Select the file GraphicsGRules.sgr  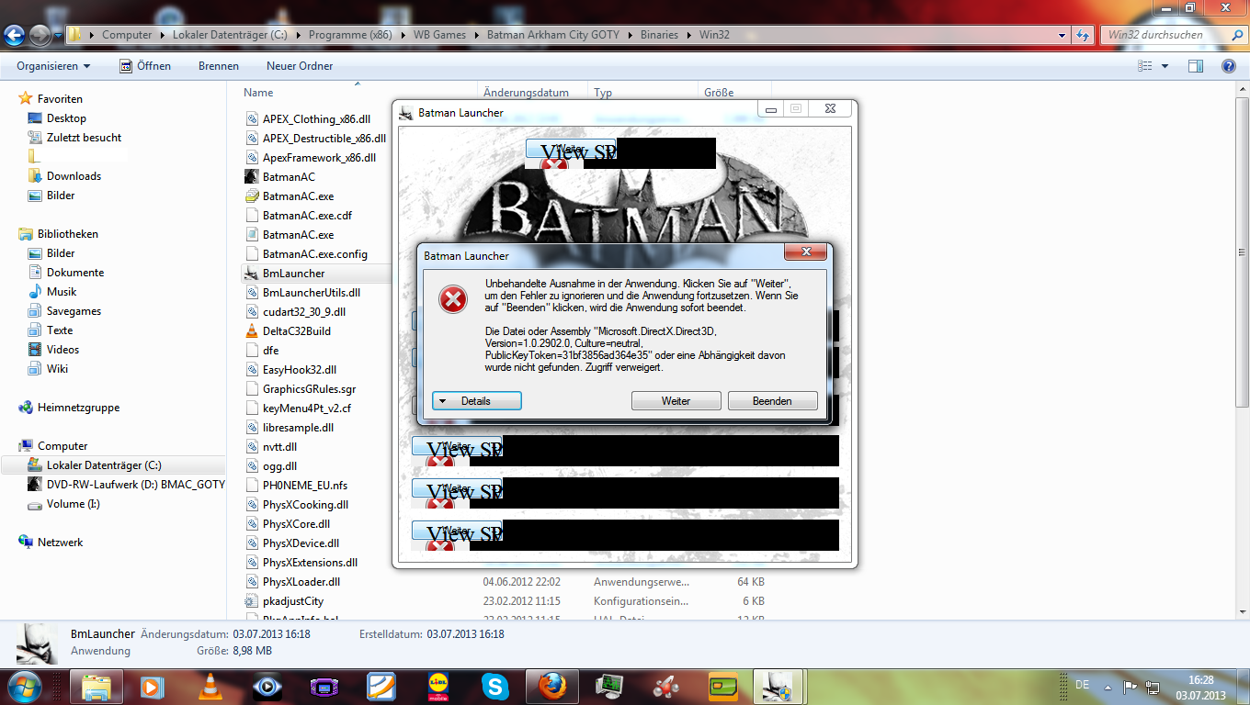tap(309, 388)
